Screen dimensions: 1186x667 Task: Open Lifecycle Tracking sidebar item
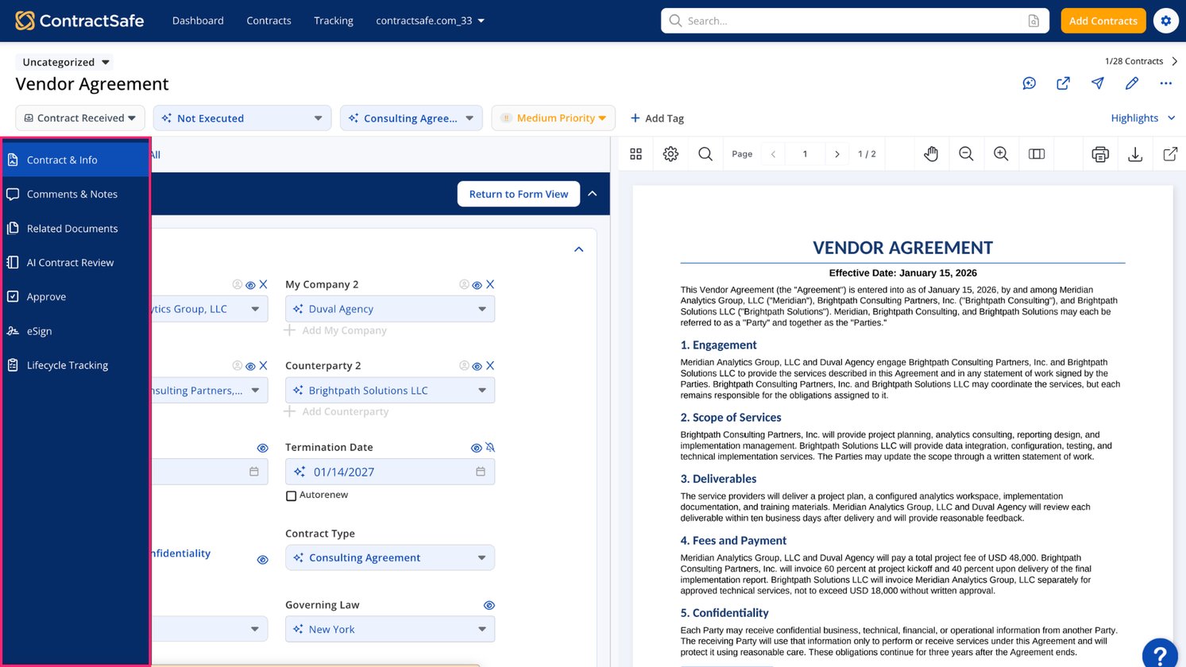(76, 365)
